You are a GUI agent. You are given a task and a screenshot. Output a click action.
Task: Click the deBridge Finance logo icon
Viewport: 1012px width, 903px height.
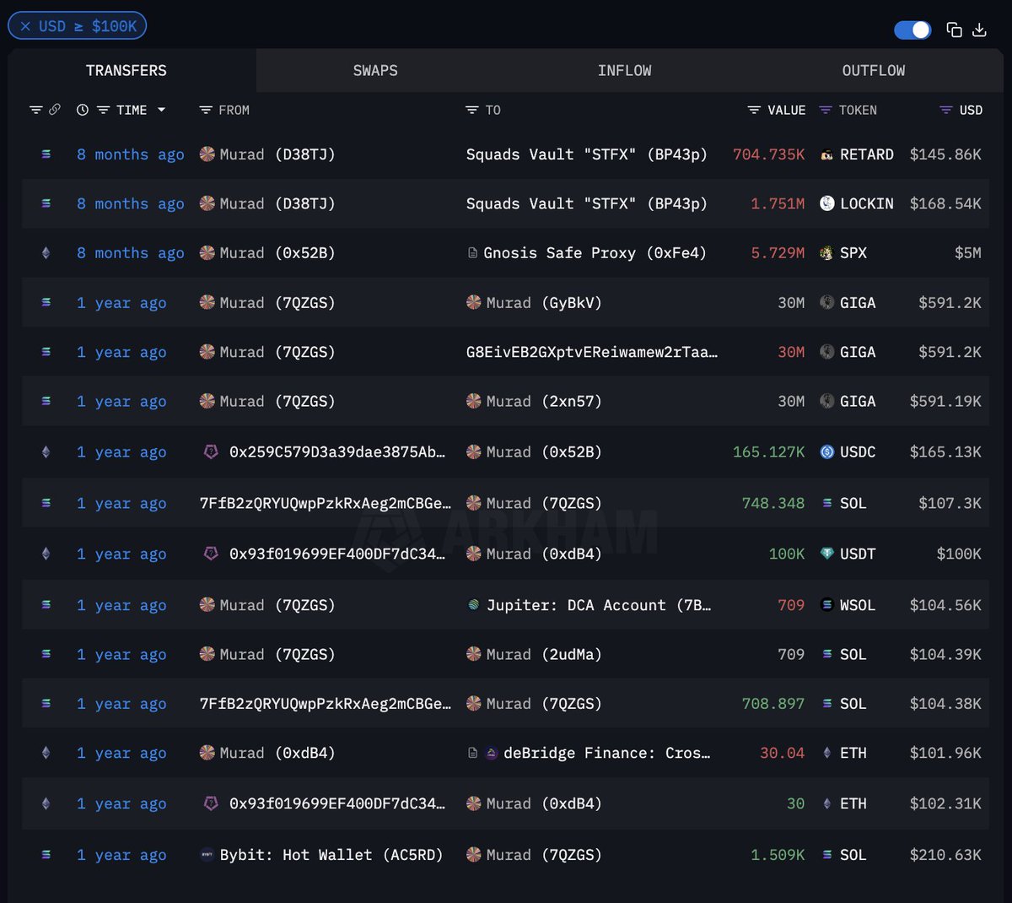click(x=492, y=753)
